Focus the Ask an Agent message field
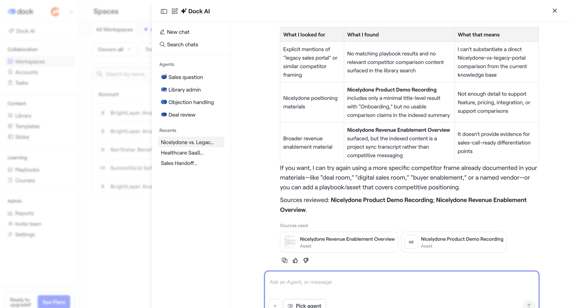 point(402,282)
